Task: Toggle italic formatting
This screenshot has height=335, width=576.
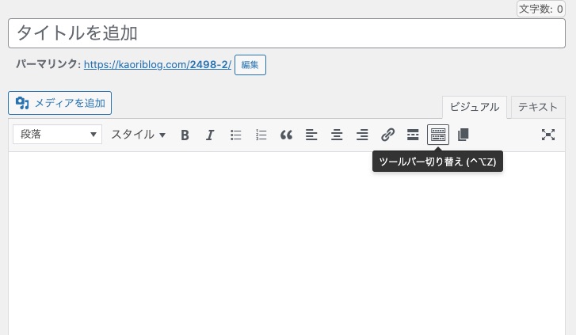Action: [210, 135]
